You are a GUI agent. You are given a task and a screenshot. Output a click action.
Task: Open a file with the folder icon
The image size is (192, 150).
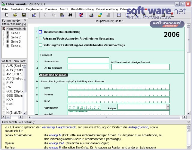pyautogui.click(x=15, y=15)
